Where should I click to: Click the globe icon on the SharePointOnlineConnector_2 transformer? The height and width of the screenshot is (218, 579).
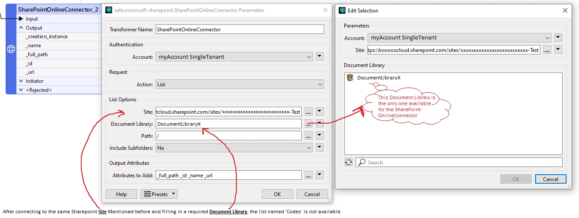(x=11, y=49)
